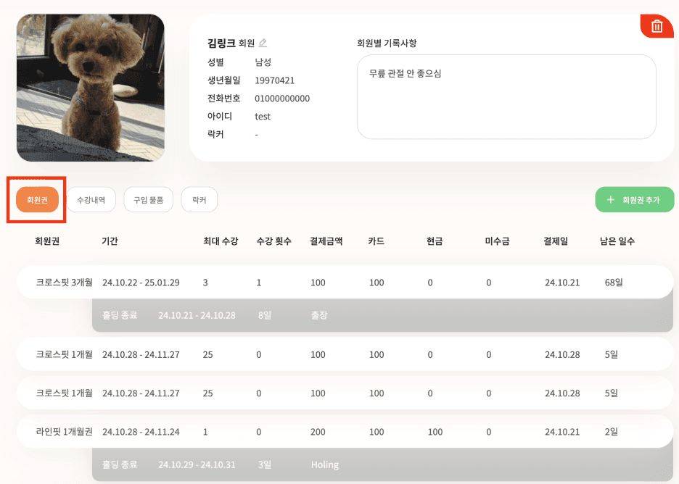Screen dimensions: 679x484
Task: Click birthdate value 19970421
Action: [x=274, y=80]
